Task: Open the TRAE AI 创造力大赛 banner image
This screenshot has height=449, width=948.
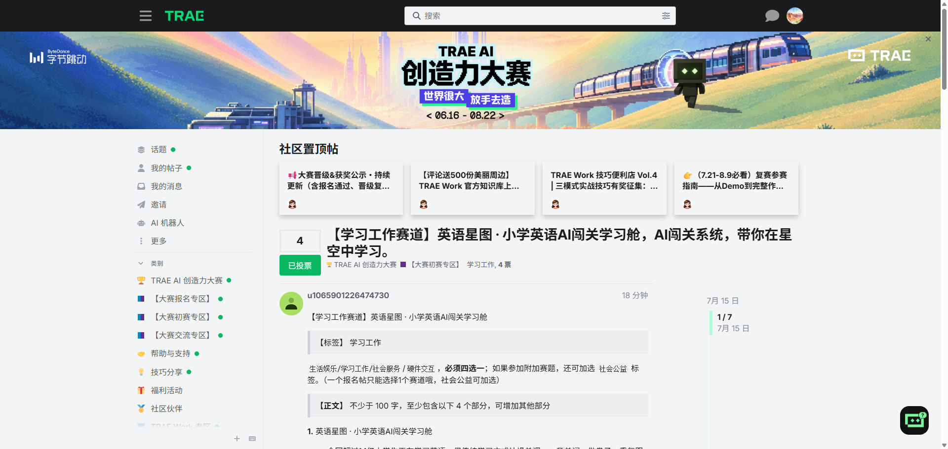Action: (x=470, y=80)
